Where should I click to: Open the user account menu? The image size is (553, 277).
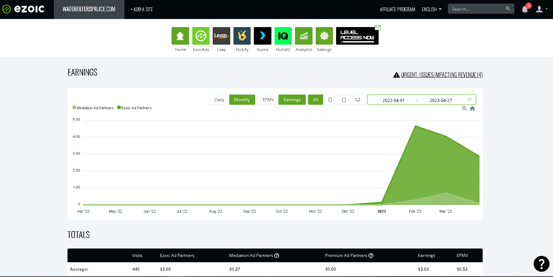541,9
